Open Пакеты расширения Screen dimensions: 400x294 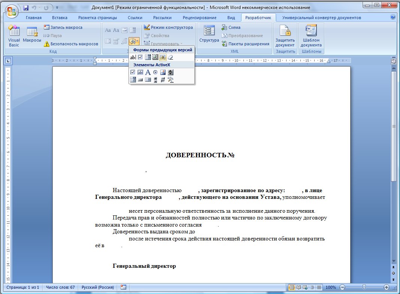tap(245, 44)
